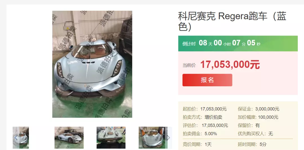This screenshot has height=150, width=304.
Task: Click the 评估价 appraisal value entry
Action: pos(205,125)
